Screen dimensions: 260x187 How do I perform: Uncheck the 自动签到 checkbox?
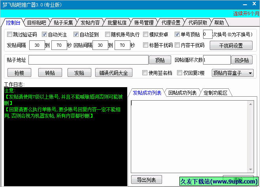[x=76, y=34]
